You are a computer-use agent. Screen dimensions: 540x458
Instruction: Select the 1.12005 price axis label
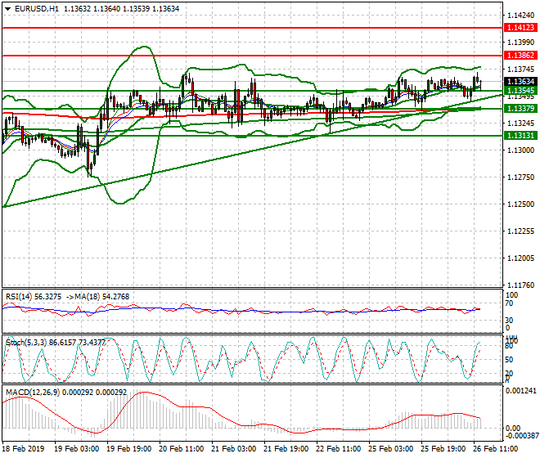521,258
